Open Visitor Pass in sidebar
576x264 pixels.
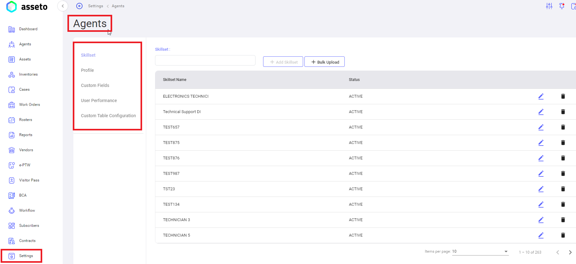[x=29, y=180]
